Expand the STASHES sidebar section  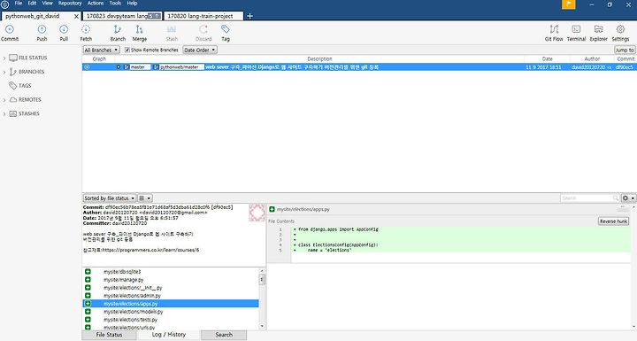tap(4, 114)
